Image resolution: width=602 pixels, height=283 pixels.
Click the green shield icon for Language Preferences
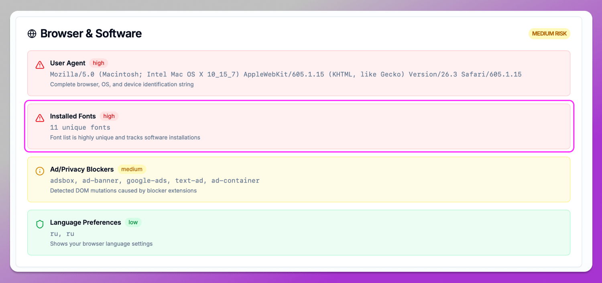(x=40, y=224)
